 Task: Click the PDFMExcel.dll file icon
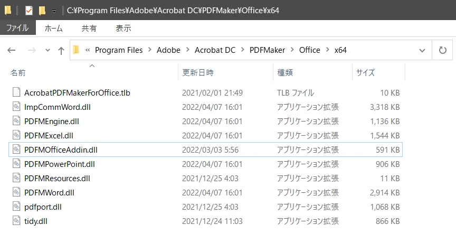click(x=16, y=135)
